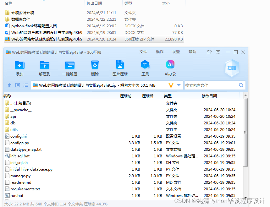Click the 解压到 (Extract to) icon

click(x=44, y=68)
